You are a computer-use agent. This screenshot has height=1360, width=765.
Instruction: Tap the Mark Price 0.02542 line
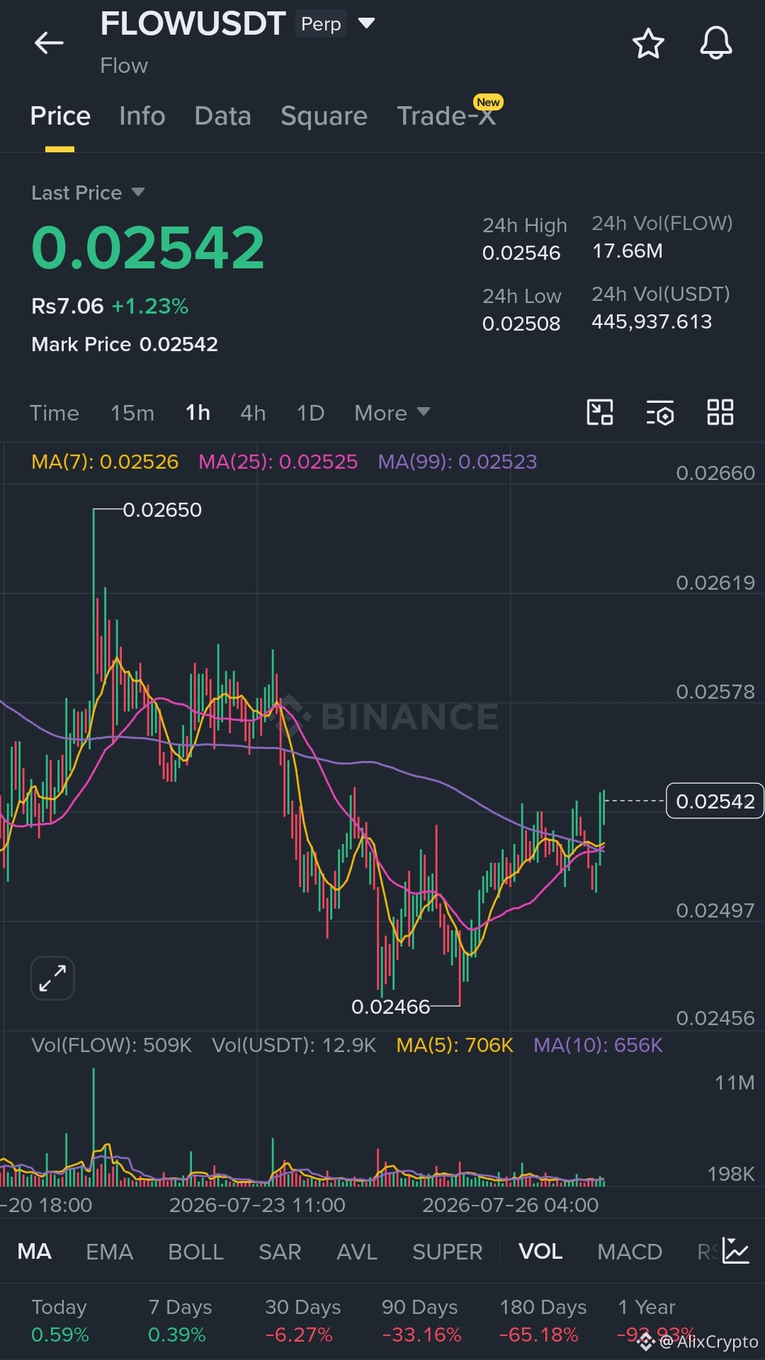click(125, 344)
